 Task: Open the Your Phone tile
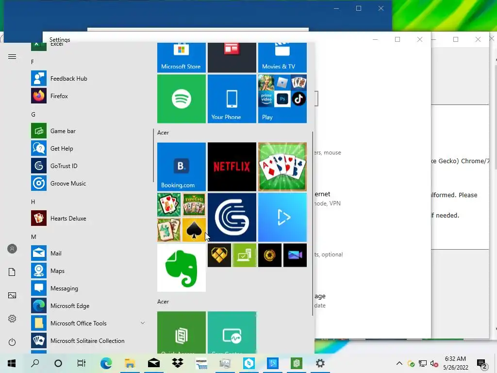coord(232,99)
